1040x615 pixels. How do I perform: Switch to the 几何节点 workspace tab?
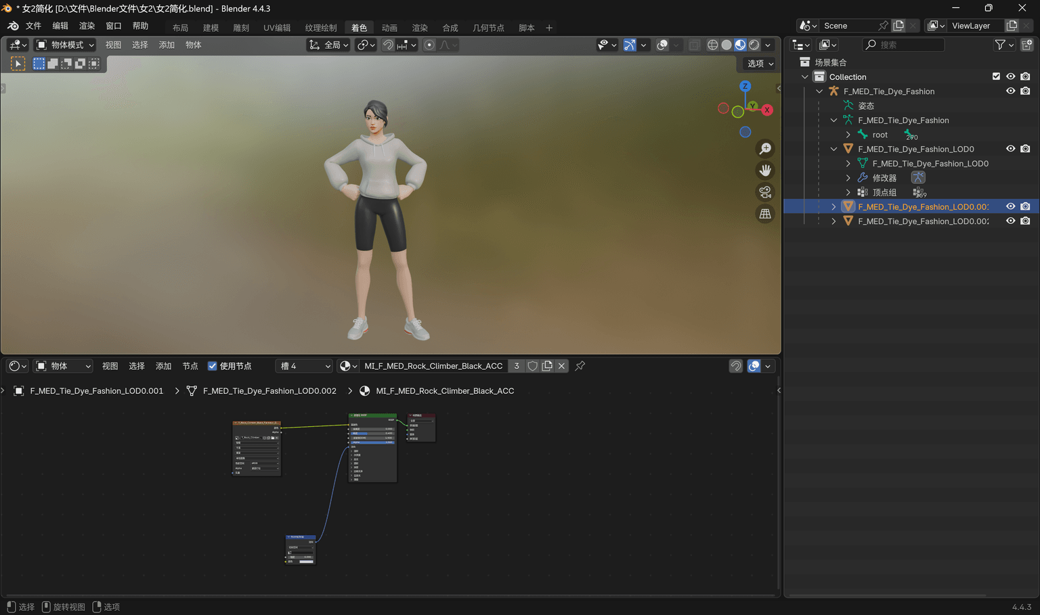[x=488, y=28]
